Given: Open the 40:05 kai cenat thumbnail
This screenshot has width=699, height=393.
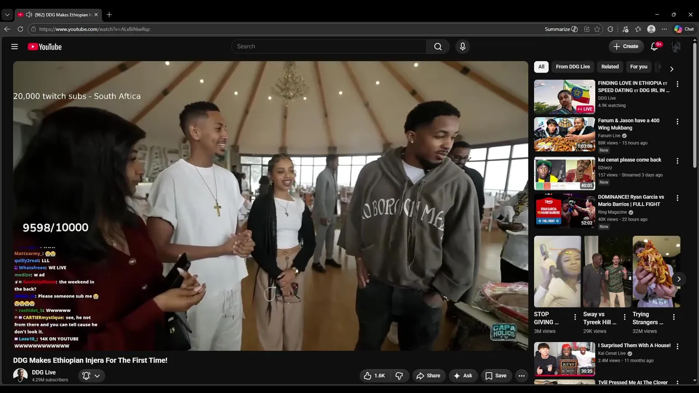Looking at the screenshot, I should [565, 174].
